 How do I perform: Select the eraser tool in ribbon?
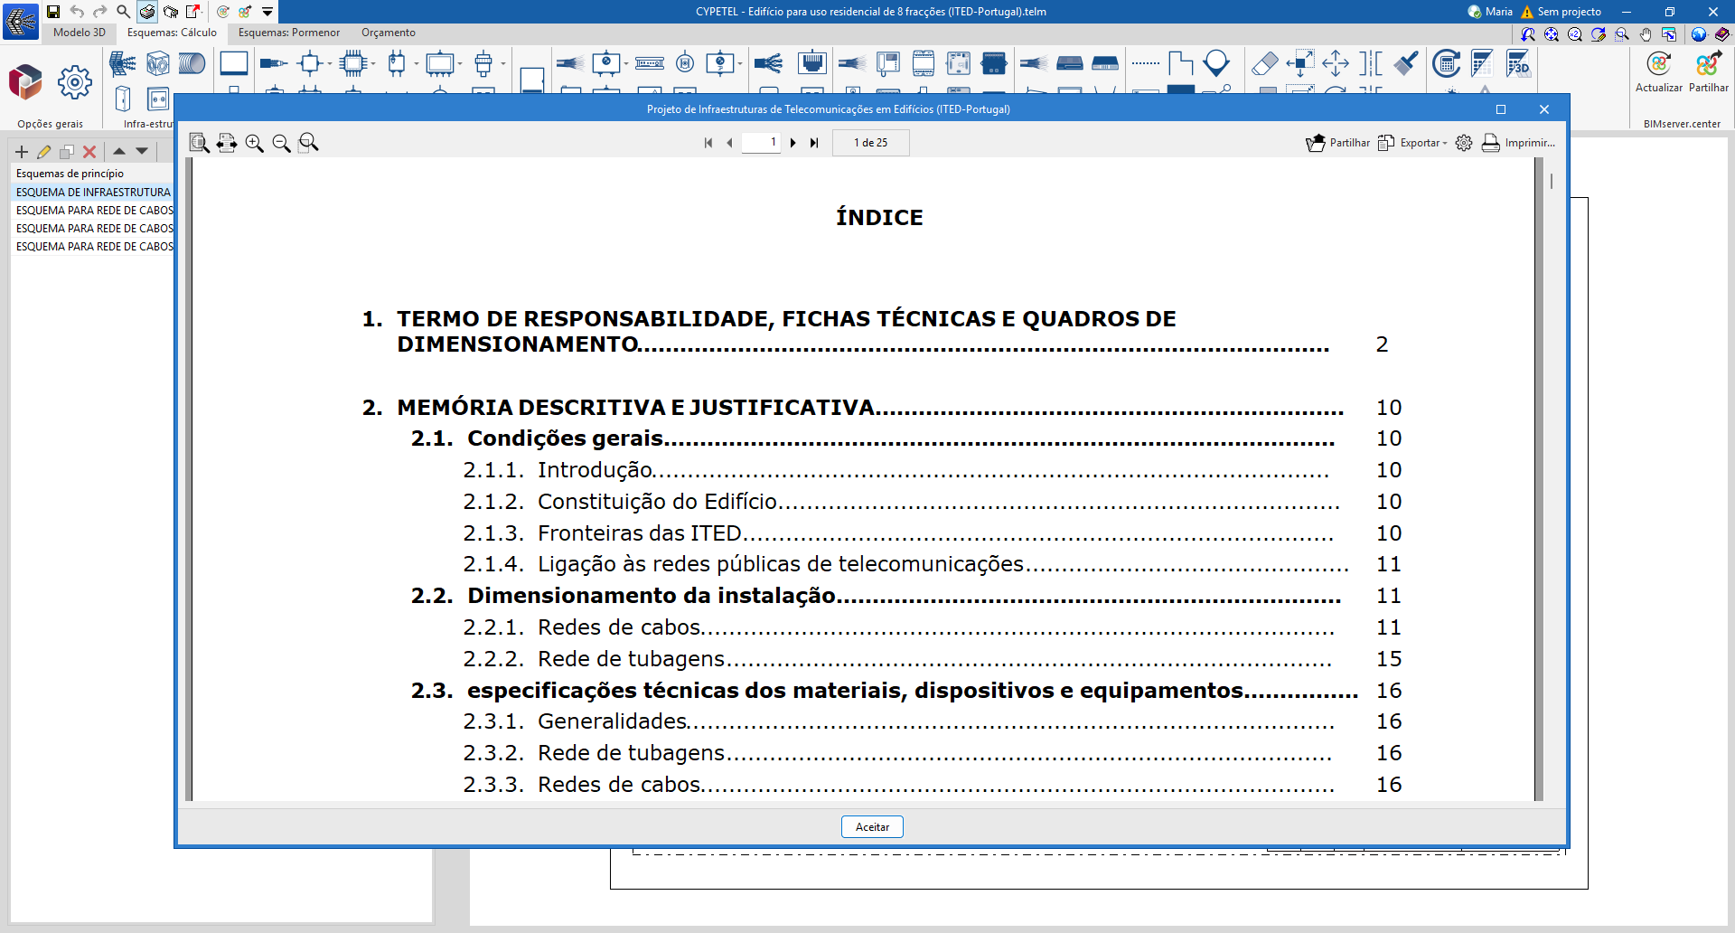(x=1264, y=63)
